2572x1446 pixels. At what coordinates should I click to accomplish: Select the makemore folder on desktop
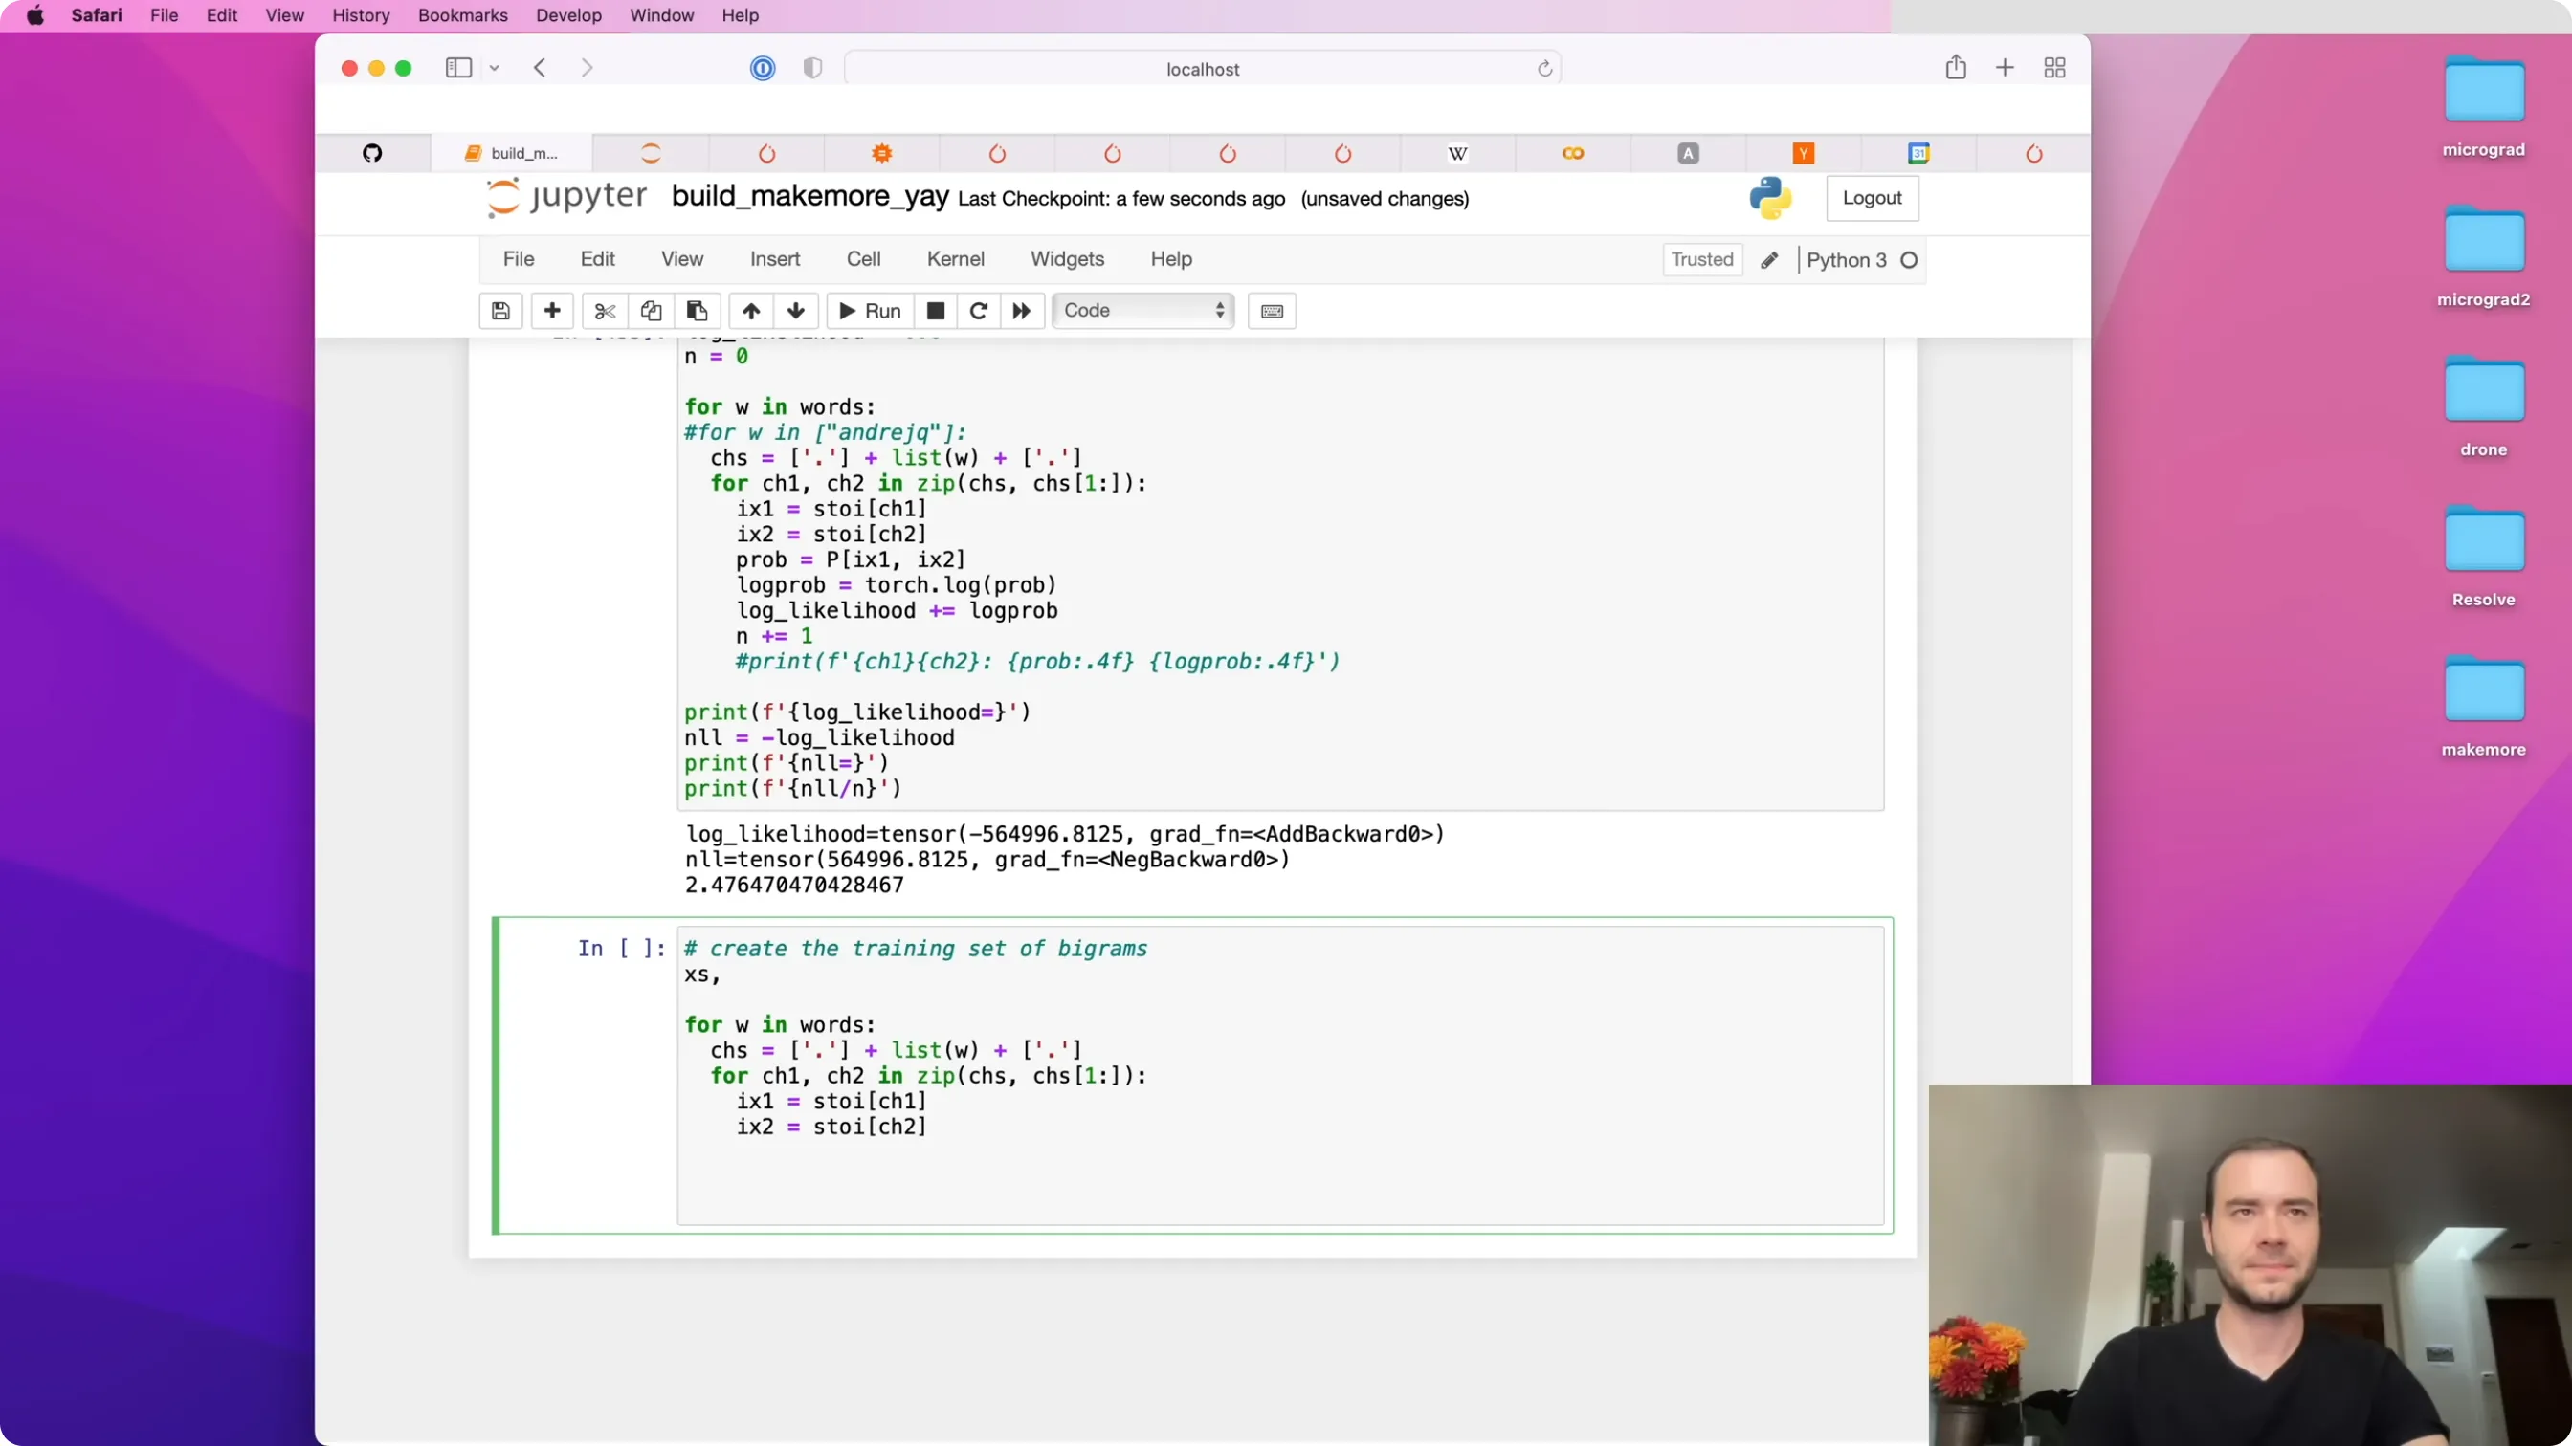2483,705
